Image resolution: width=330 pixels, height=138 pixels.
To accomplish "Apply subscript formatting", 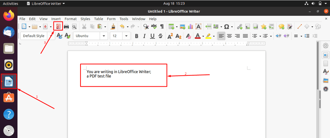I will click(x=178, y=36).
